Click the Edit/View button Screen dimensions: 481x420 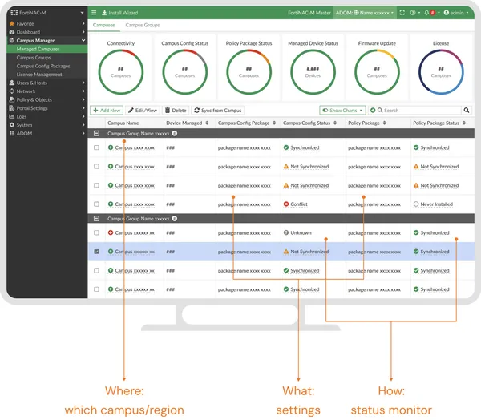pyautogui.click(x=143, y=110)
